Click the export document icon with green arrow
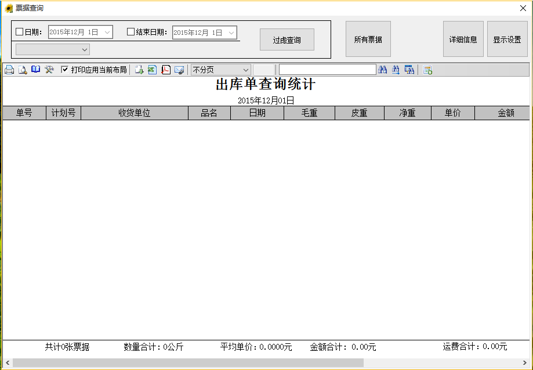Viewport: 533px width, 370px height. tap(139, 70)
